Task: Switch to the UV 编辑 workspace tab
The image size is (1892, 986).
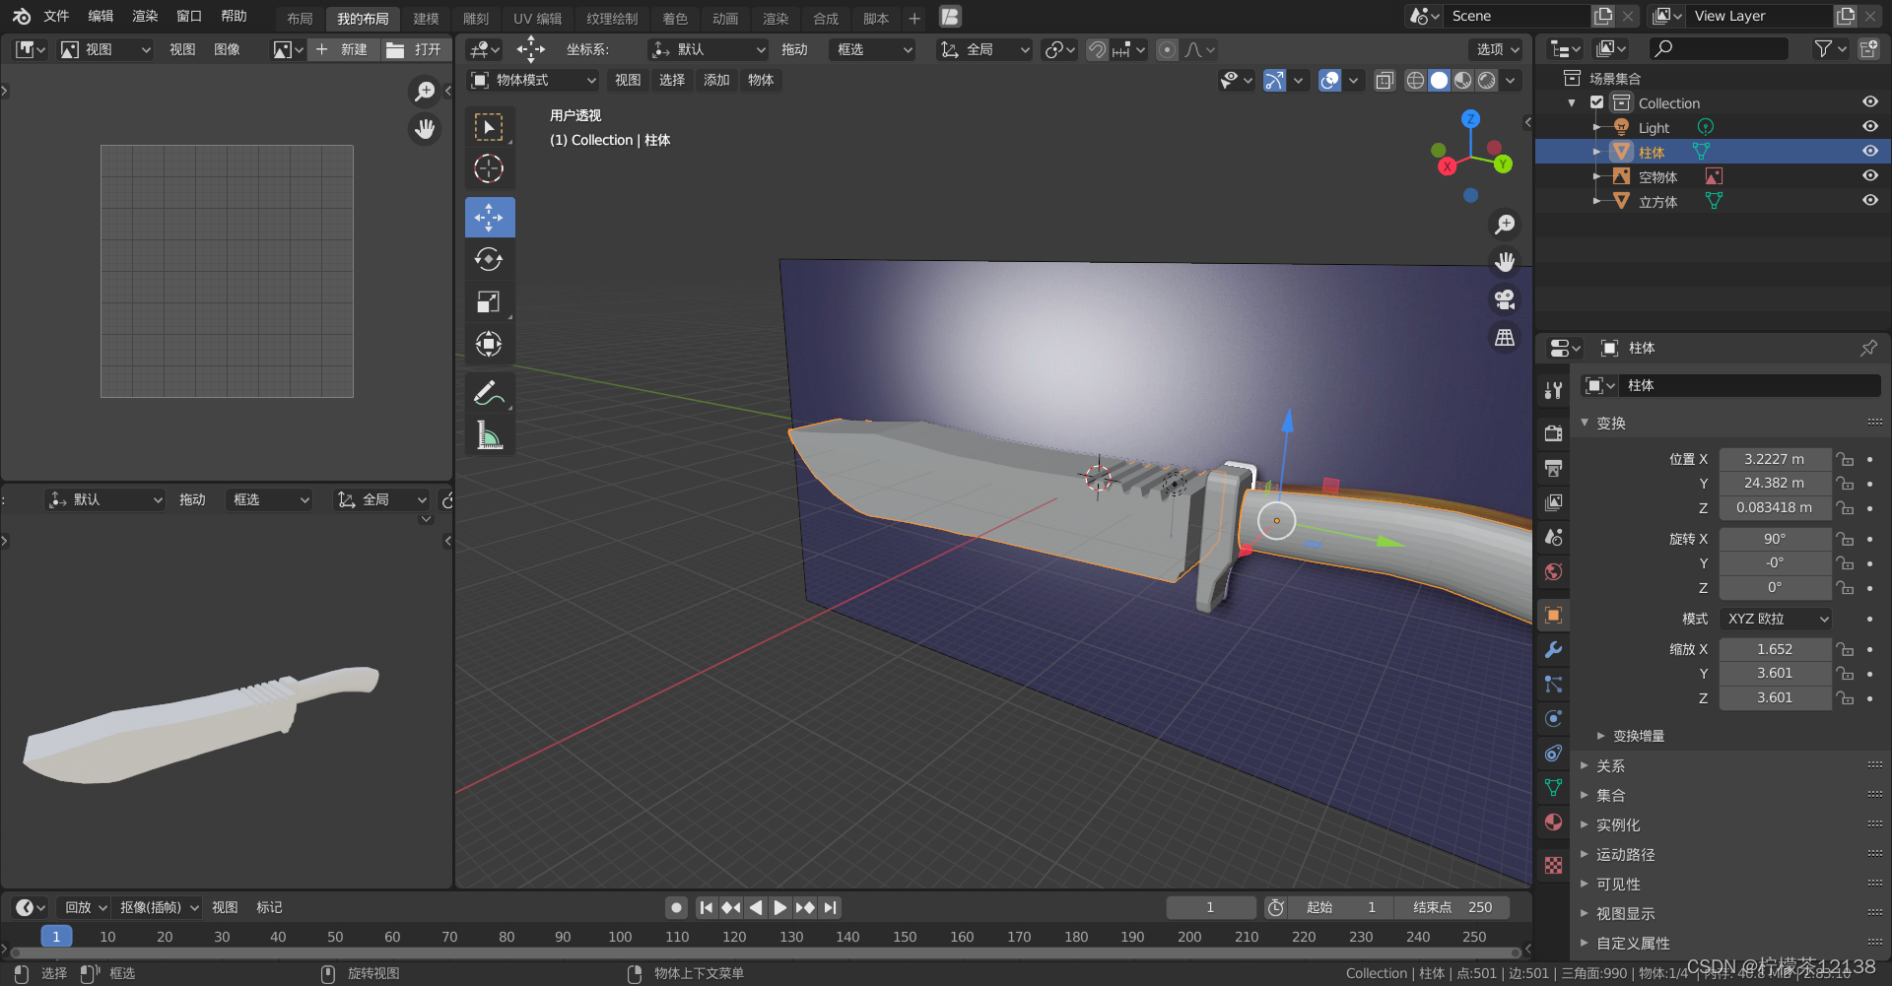Action: pyautogui.click(x=537, y=18)
